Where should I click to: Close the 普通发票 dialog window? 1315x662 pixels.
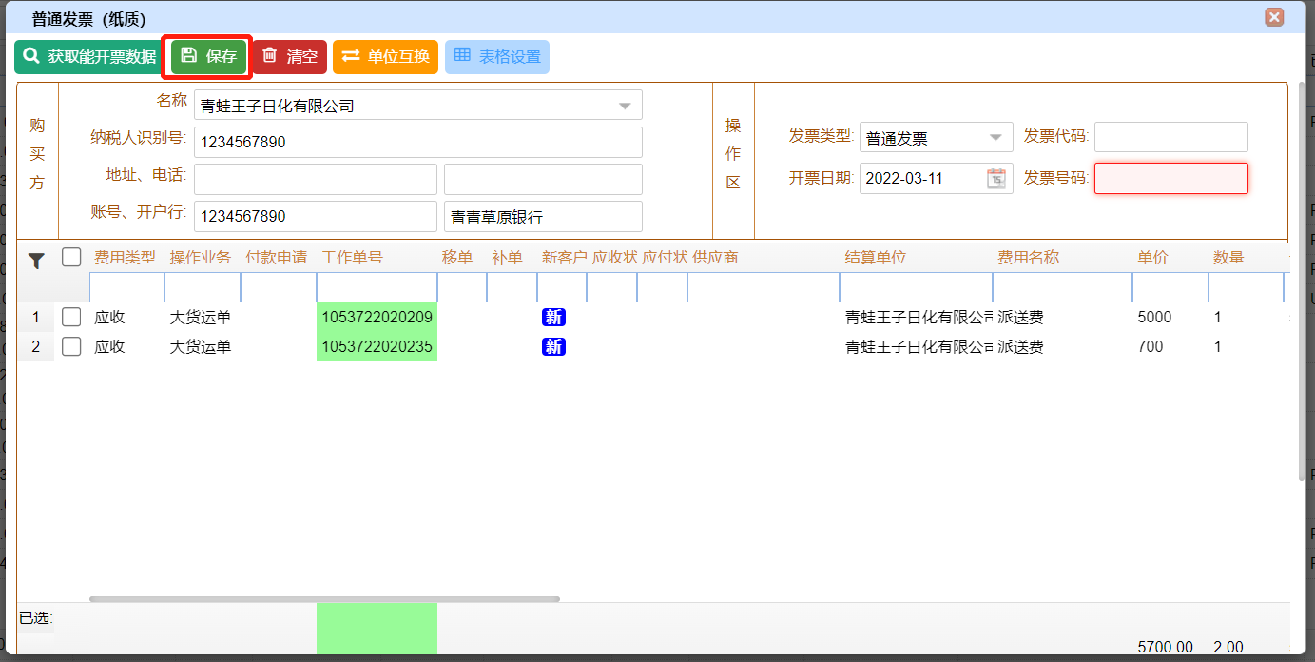pyautogui.click(x=1274, y=17)
